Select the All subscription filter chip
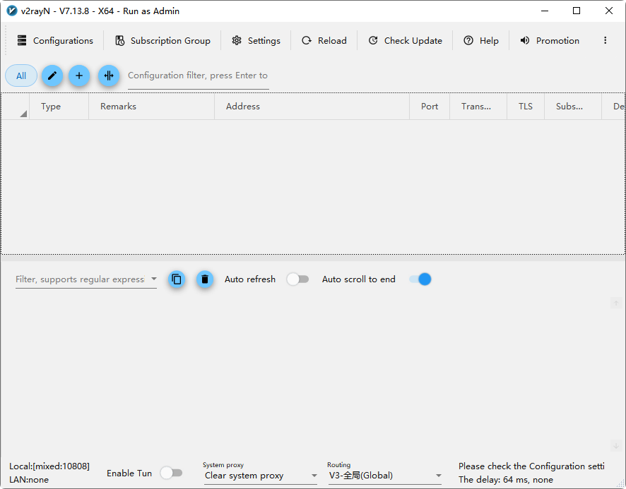 click(x=21, y=76)
